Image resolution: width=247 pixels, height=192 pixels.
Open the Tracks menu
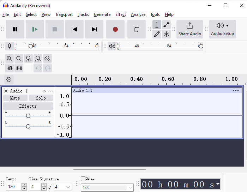tap(83, 14)
